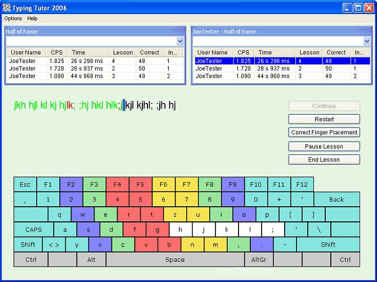377x282 pixels.
Task: Click the yellow F6 key
Action: [x=164, y=184]
